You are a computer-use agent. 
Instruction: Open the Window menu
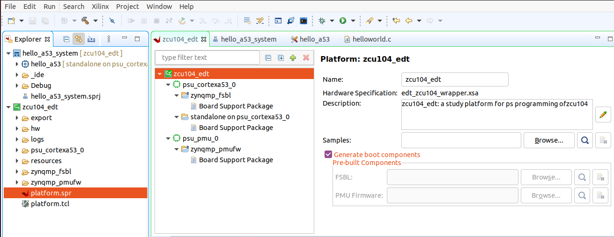tap(159, 7)
